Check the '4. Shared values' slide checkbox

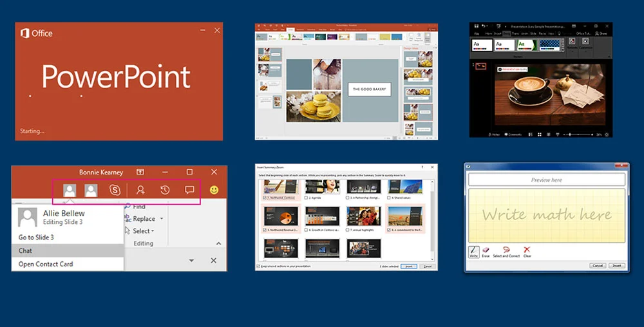click(388, 198)
